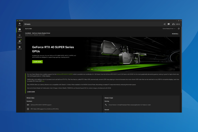Click 'Hardware' subheading under What's New

(x=29, y=101)
